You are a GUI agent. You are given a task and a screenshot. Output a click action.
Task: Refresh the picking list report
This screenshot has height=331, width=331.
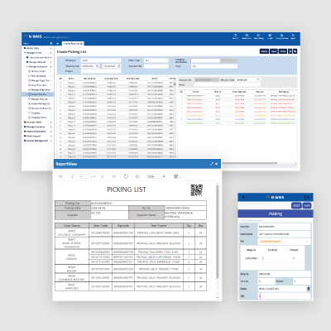pyautogui.click(x=126, y=176)
